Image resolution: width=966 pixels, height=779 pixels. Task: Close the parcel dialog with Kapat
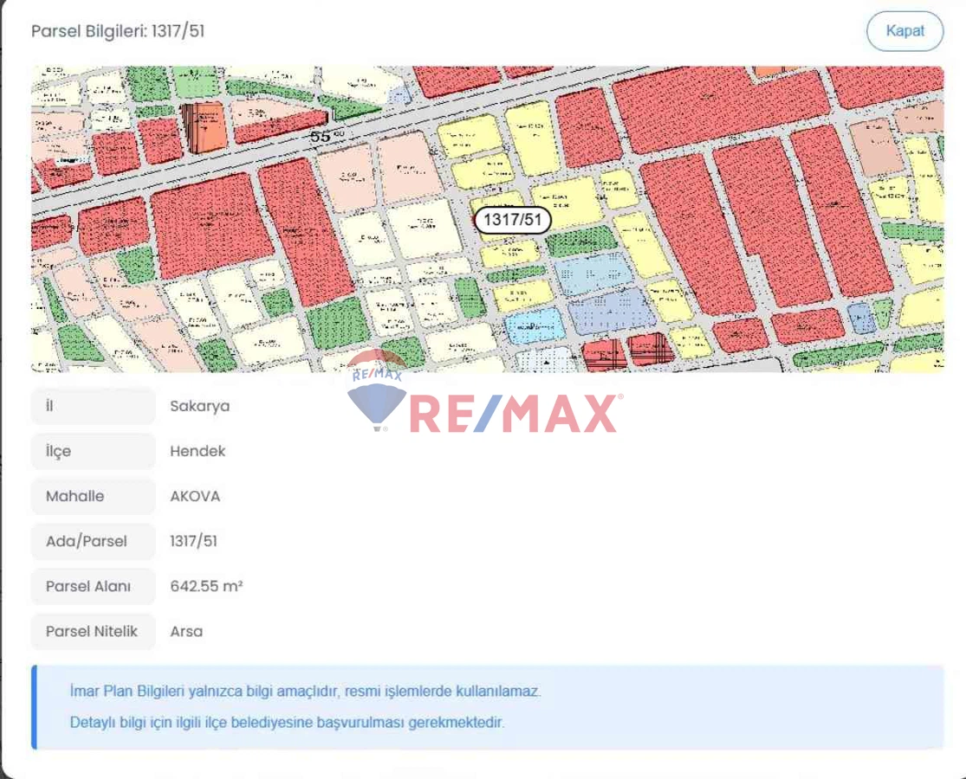point(904,31)
